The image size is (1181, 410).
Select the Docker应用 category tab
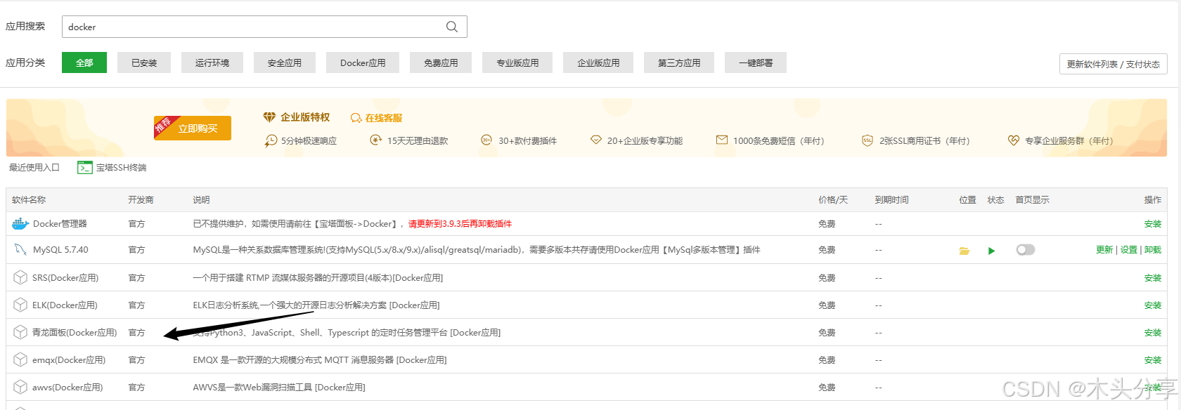363,62
